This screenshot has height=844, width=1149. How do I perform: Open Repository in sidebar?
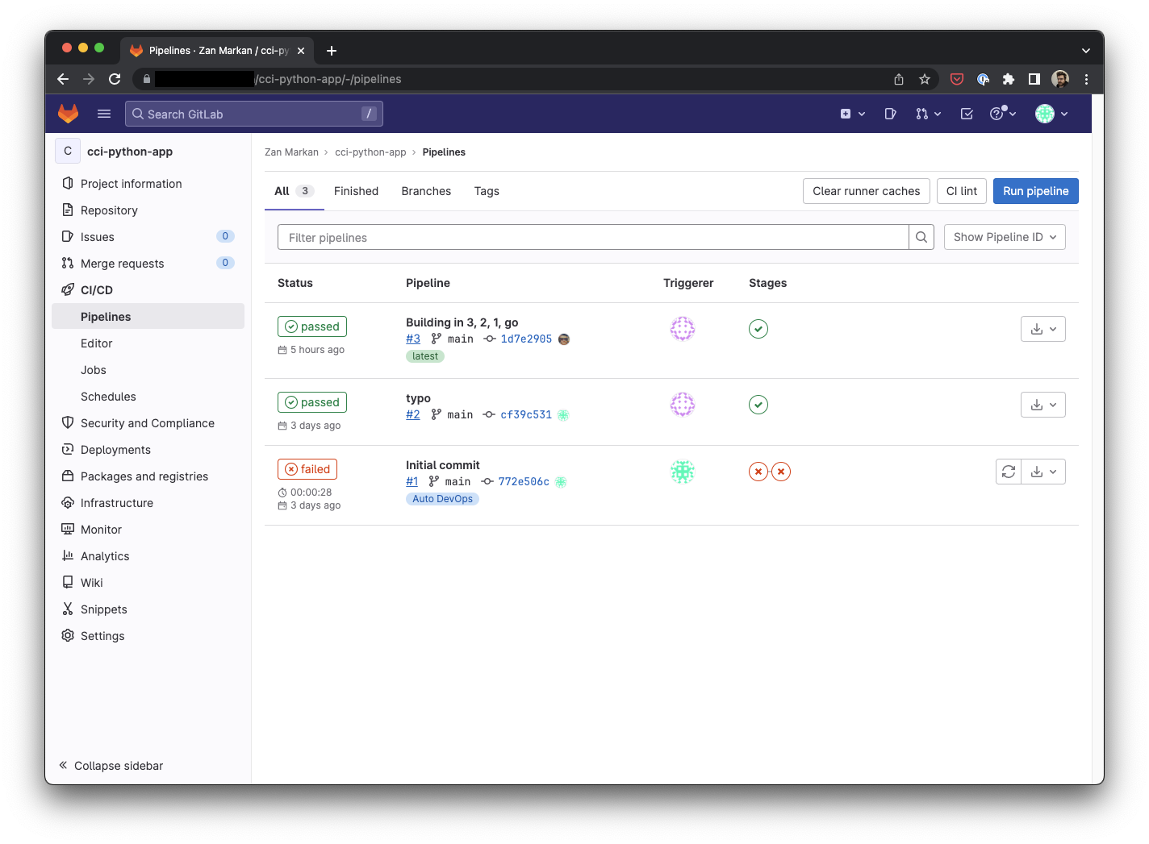148,210
